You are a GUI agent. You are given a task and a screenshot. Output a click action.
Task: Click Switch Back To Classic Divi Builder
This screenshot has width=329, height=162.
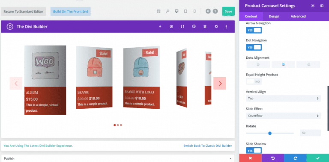pos(208,146)
